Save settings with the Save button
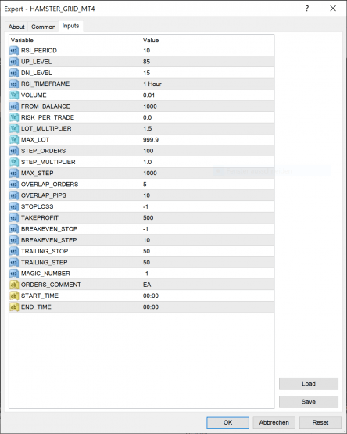This screenshot has width=347, height=434. tap(309, 402)
